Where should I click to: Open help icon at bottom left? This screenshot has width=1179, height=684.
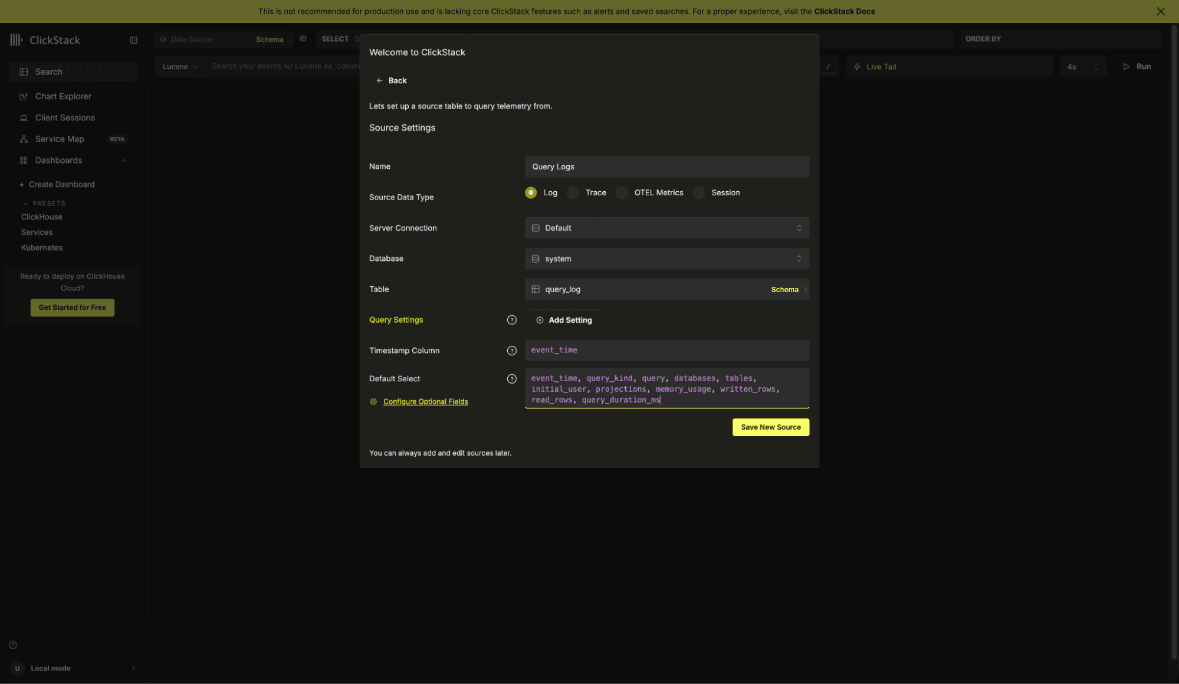[x=13, y=645]
